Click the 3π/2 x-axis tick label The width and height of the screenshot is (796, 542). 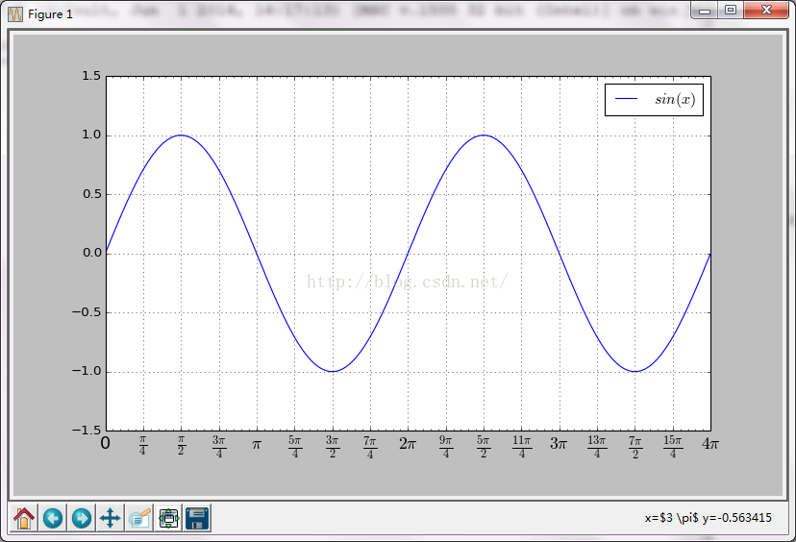pos(333,447)
